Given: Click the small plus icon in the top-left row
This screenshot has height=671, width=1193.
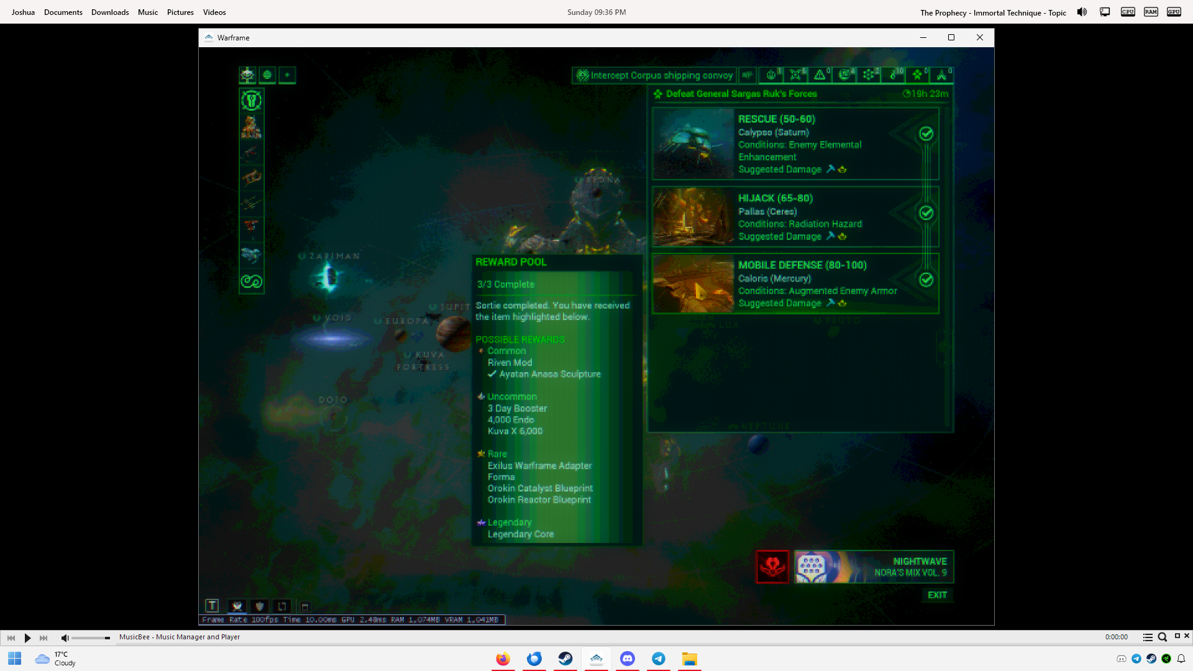Looking at the screenshot, I should (287, 75).
